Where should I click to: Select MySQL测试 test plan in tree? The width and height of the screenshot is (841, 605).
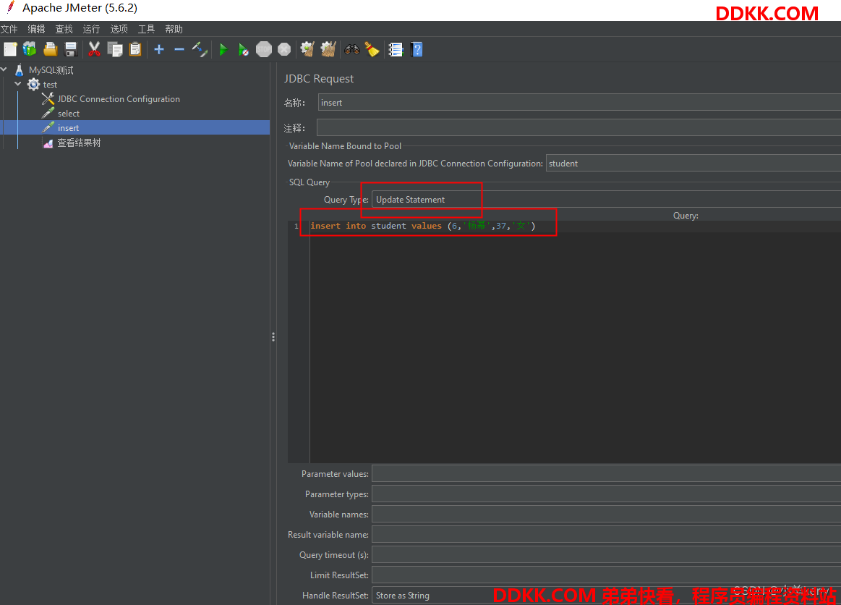coord(51,69)
